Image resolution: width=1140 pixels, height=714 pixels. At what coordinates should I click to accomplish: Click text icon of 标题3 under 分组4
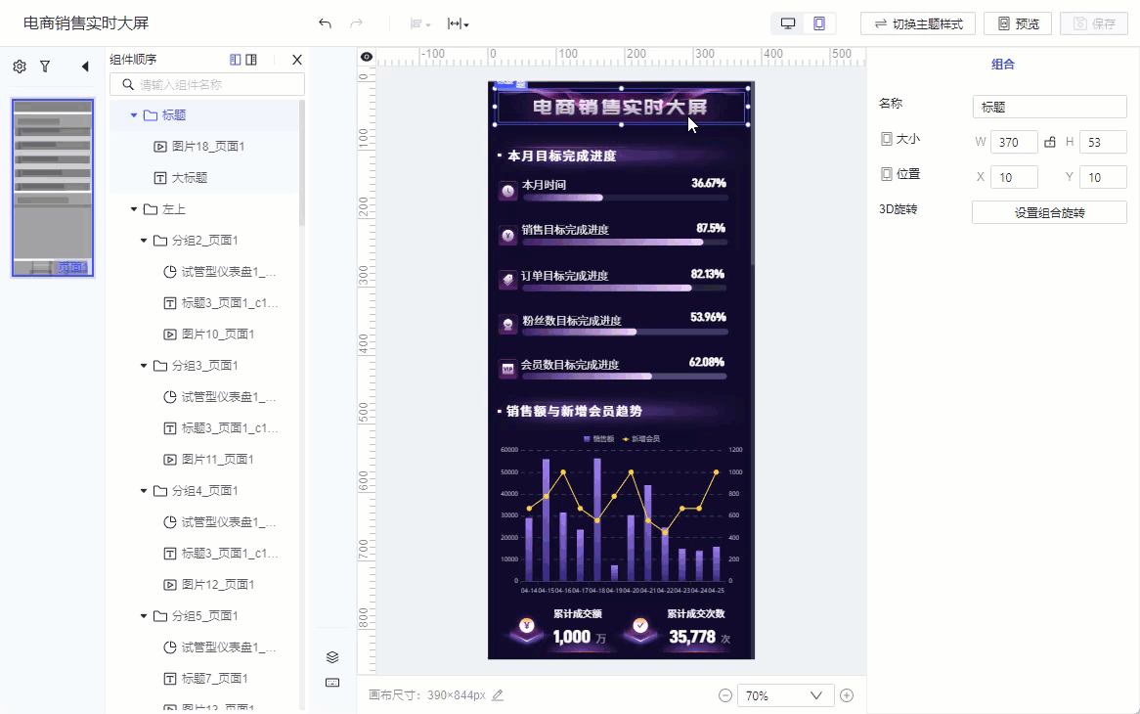tap(169, 554)
